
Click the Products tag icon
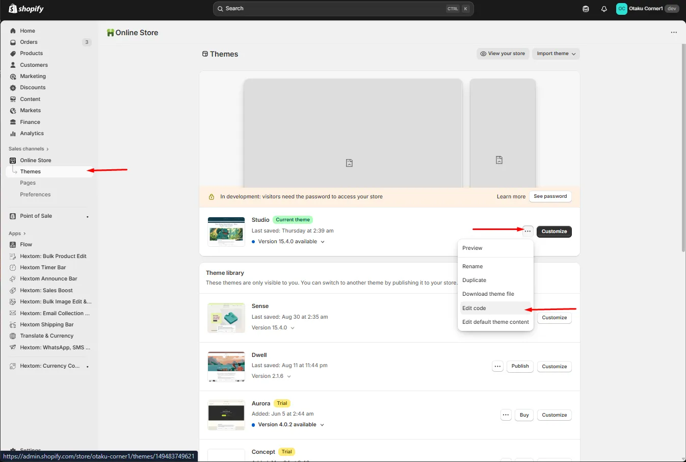coord(13,54)
